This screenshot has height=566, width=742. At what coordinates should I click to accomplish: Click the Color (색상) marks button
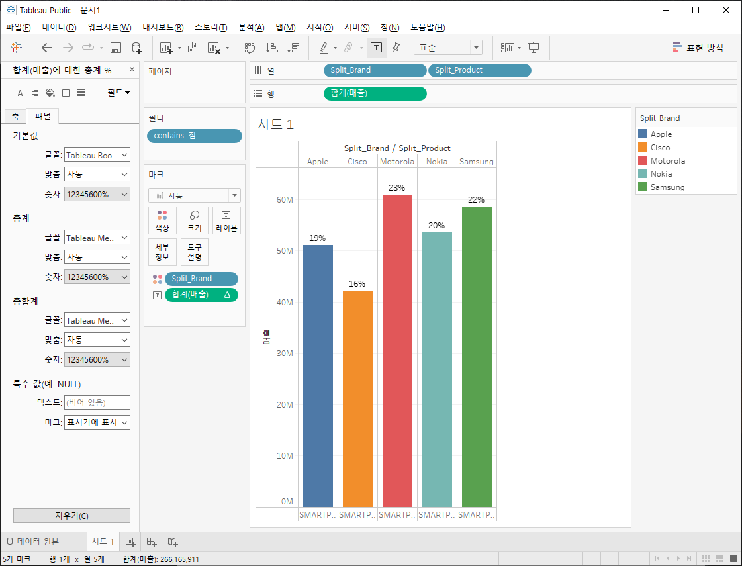(162, 220)
